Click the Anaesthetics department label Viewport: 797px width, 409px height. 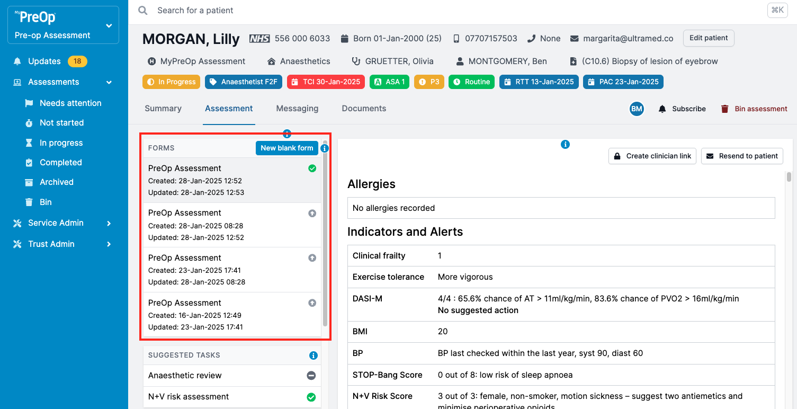[x=305, y=61]
